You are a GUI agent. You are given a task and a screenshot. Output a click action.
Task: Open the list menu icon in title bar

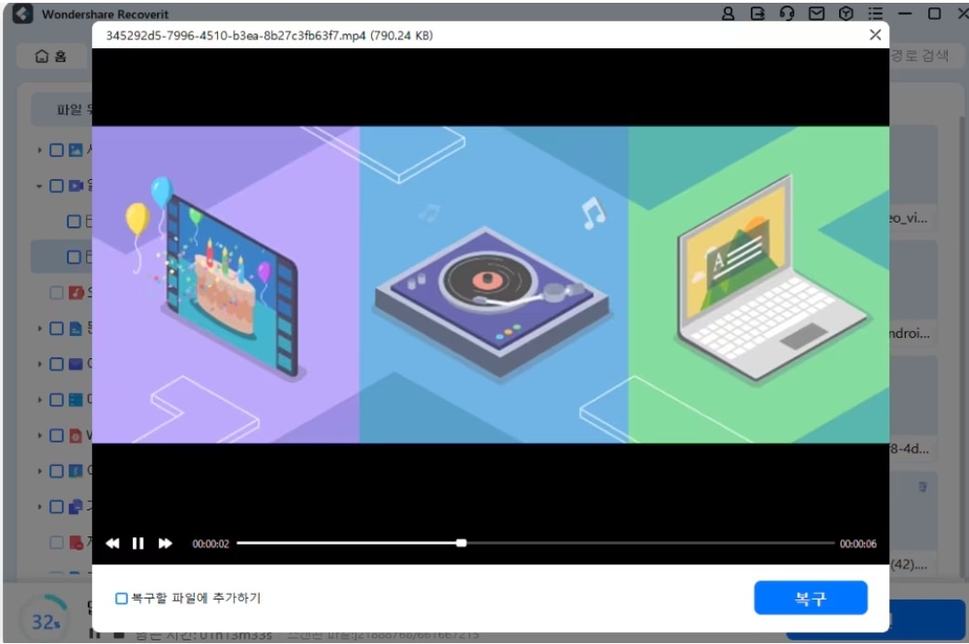875,13
